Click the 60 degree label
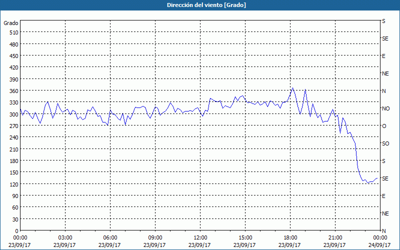The width and height of the screenshot is (400, 250). [15, 207]
